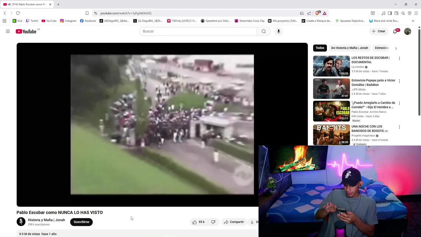
Task: Show more filter chips with arrow
Action: point(396,48)
